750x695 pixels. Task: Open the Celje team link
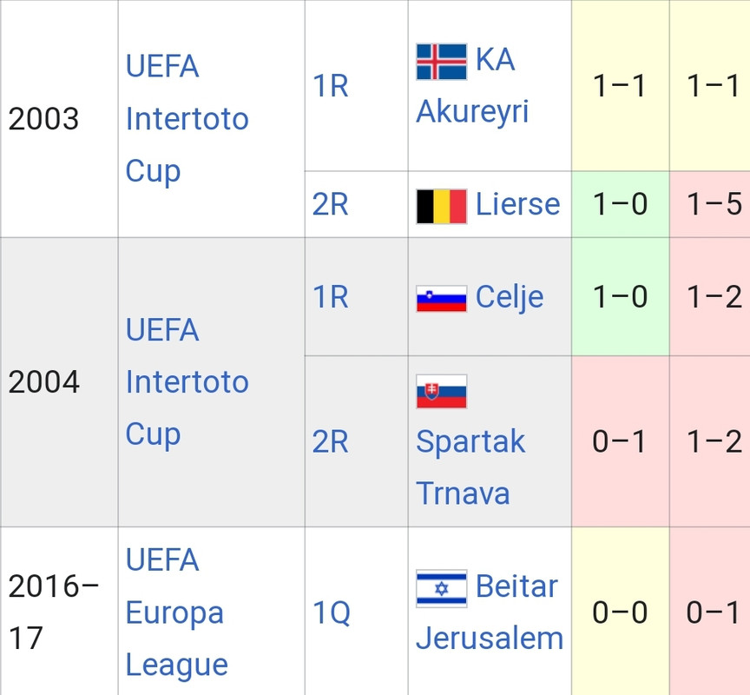tap(510, 297)
